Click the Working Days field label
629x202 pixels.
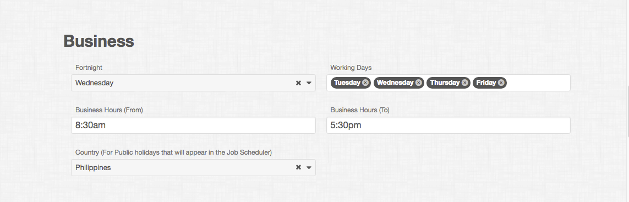pyautogui.click(x=351, y=68)
